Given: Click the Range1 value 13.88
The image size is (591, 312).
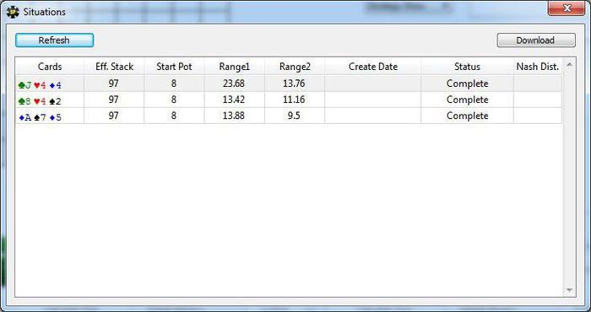Looking at the screenshot, I should [234, 116].
